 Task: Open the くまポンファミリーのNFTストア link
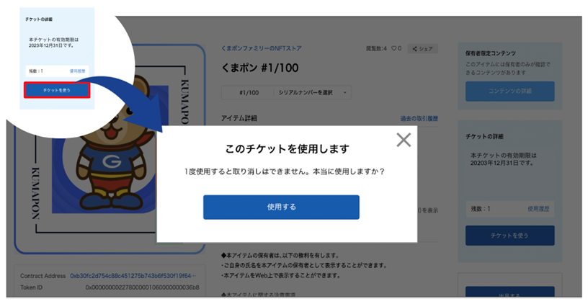[261, 48]
